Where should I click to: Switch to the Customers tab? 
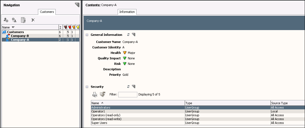[47, 12]
